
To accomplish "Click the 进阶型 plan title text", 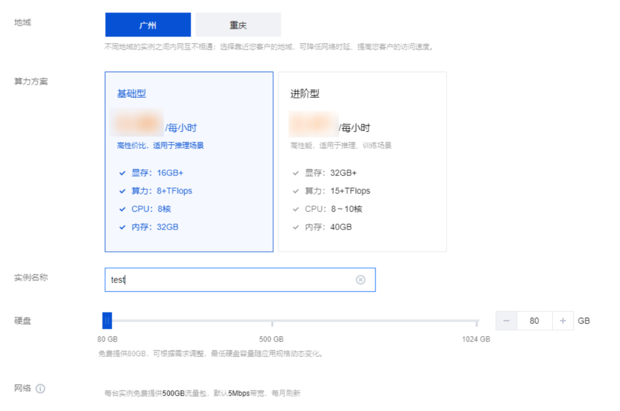I will [305, 93].
